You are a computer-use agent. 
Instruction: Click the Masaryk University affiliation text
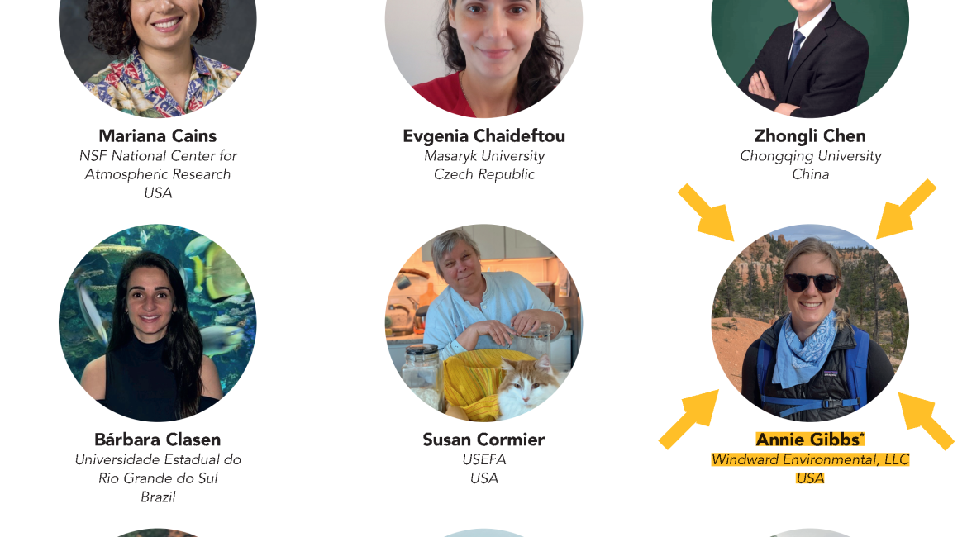(x=484, y=156)
